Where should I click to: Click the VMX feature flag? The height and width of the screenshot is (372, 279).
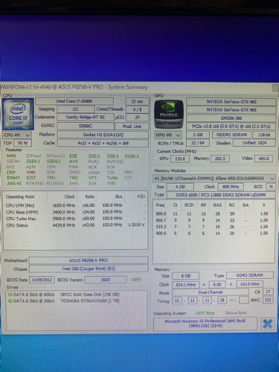point(31,172)
